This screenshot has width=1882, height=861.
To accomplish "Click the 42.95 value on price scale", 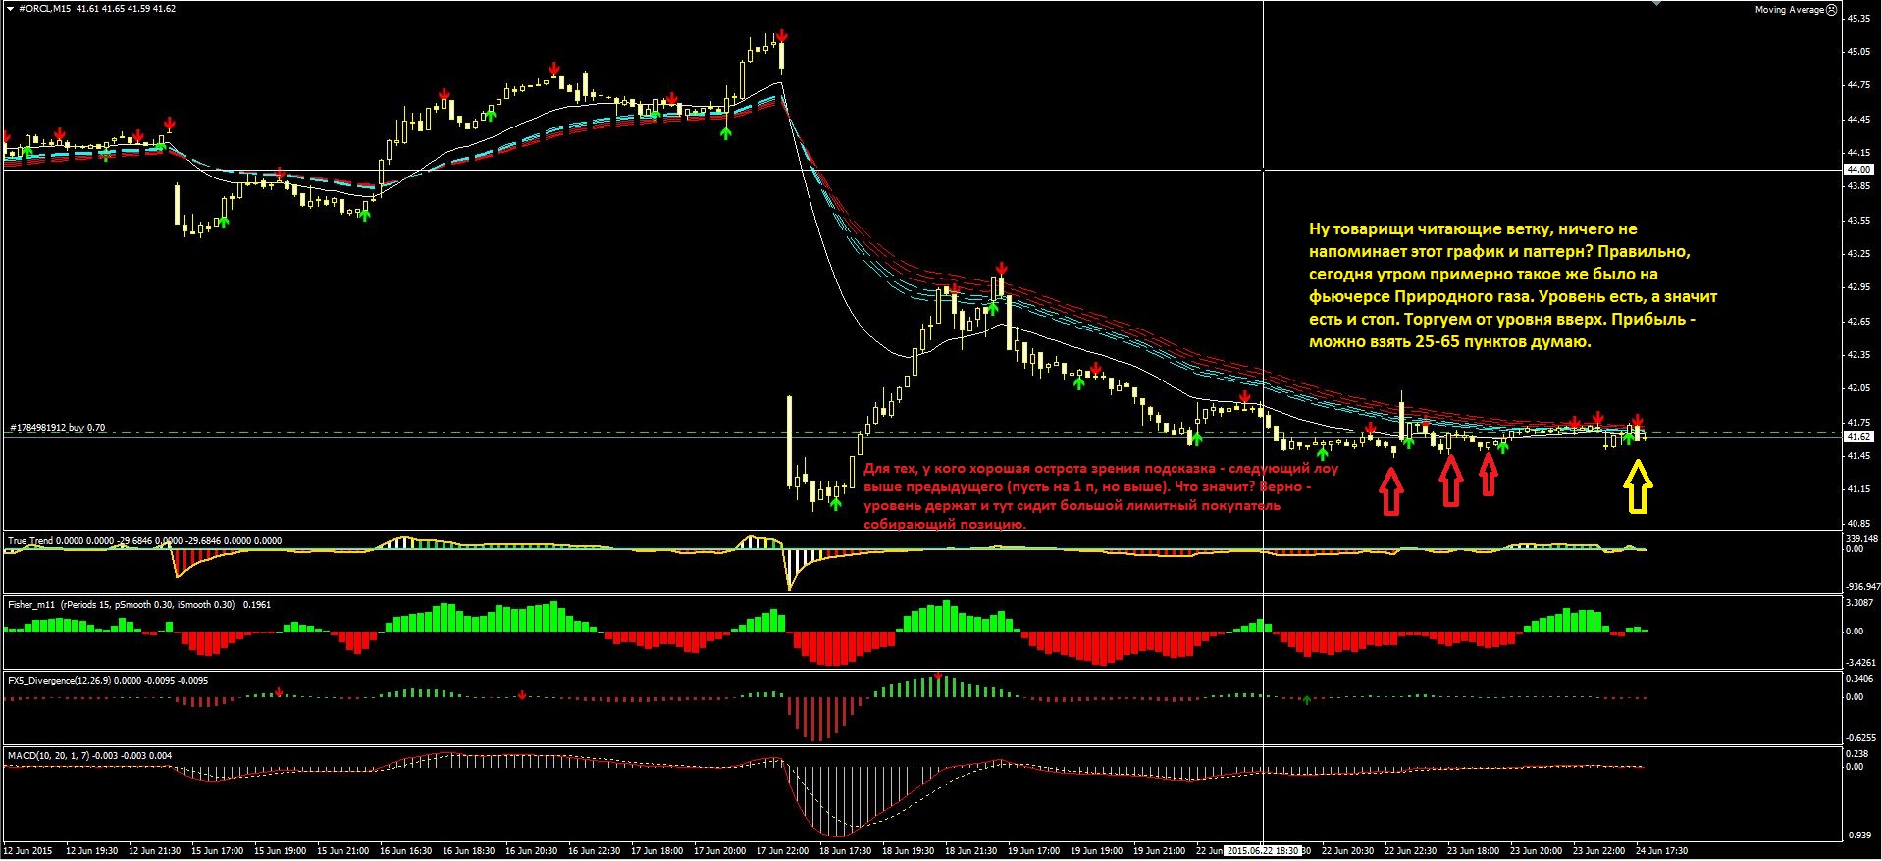I will [x=1857, y=287].
